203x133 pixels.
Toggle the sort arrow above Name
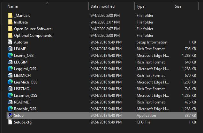tap(47, 3)
